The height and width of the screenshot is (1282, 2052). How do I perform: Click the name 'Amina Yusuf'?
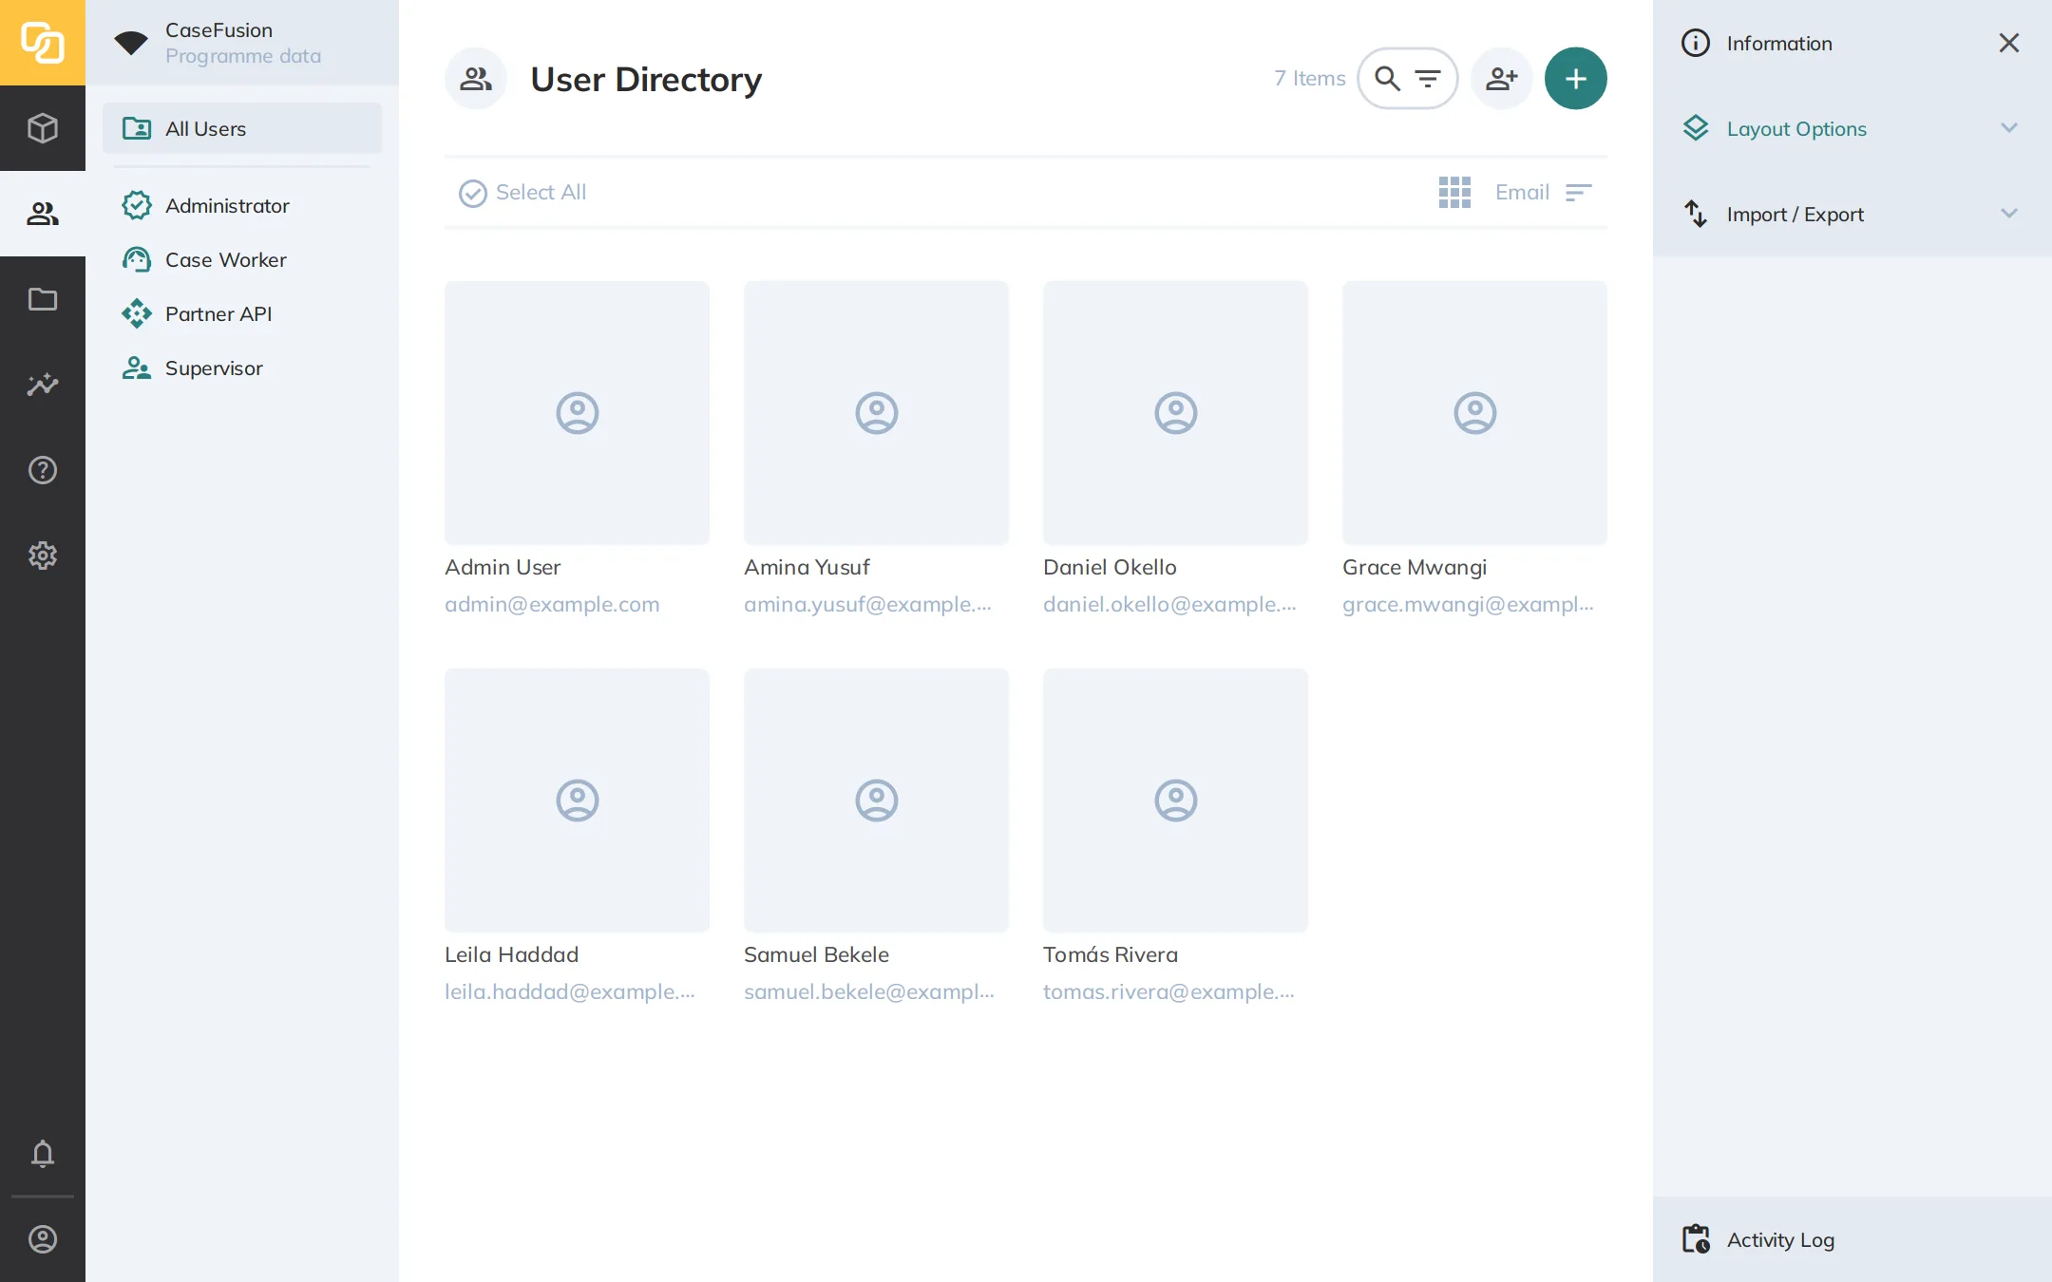[x=807, y=567]
